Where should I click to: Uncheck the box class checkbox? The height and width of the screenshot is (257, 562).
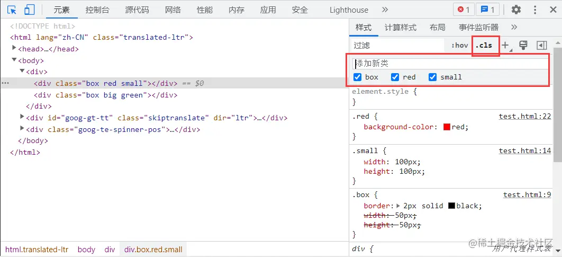[357, 77]
